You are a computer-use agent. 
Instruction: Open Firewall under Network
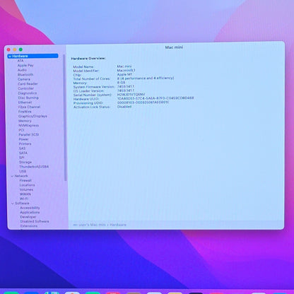tap(25, 180)
